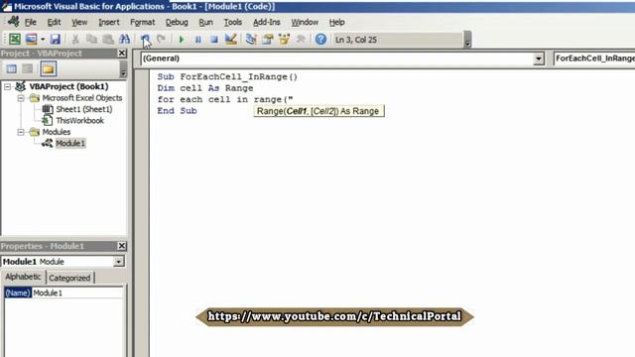Click the 'for each cell in range' line

(x=225, y=99)
